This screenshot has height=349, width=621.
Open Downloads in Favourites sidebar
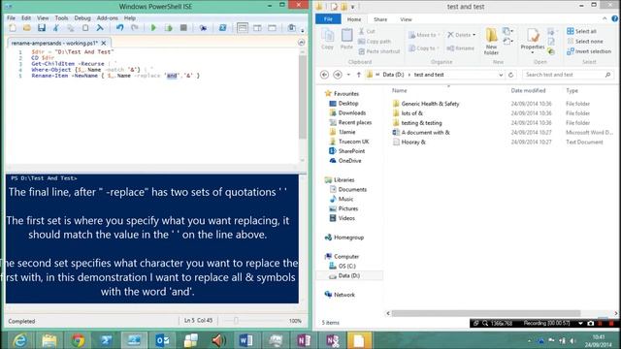click(x=351, y=112)
